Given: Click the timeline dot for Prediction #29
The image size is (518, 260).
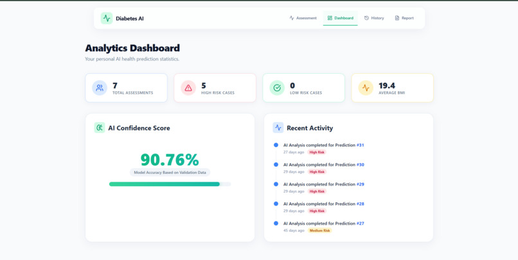Looking at the screenshot, I should (x=276, y=184).
